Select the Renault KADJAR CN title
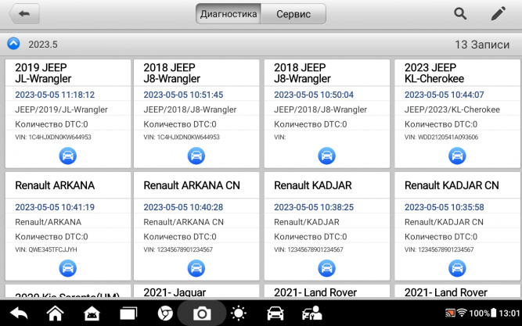The width and height of the screenshot is (522, 326). [452, 185]
